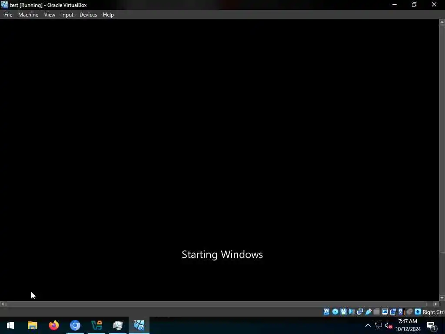445x334 pixels.
Task: Open the clock showing 7:47 AM
Action: pos(408,325)
